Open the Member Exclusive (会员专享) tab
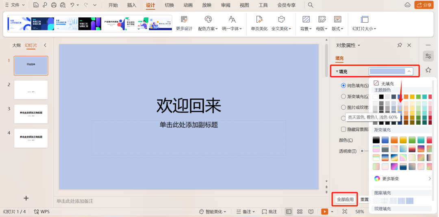 tap(287, 5)
